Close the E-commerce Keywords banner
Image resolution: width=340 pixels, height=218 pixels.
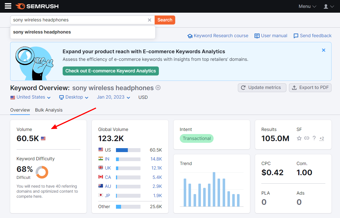coord(324,50)
